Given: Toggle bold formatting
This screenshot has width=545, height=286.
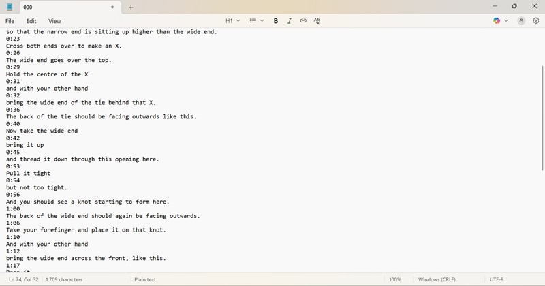Looking at the screenshot, I should [x=276, y=21].
